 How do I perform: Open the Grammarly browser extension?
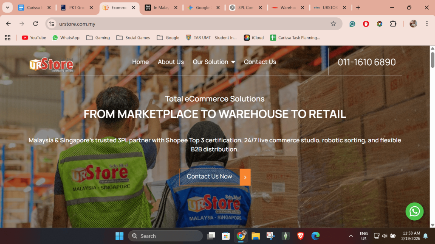tap(352, 24)
